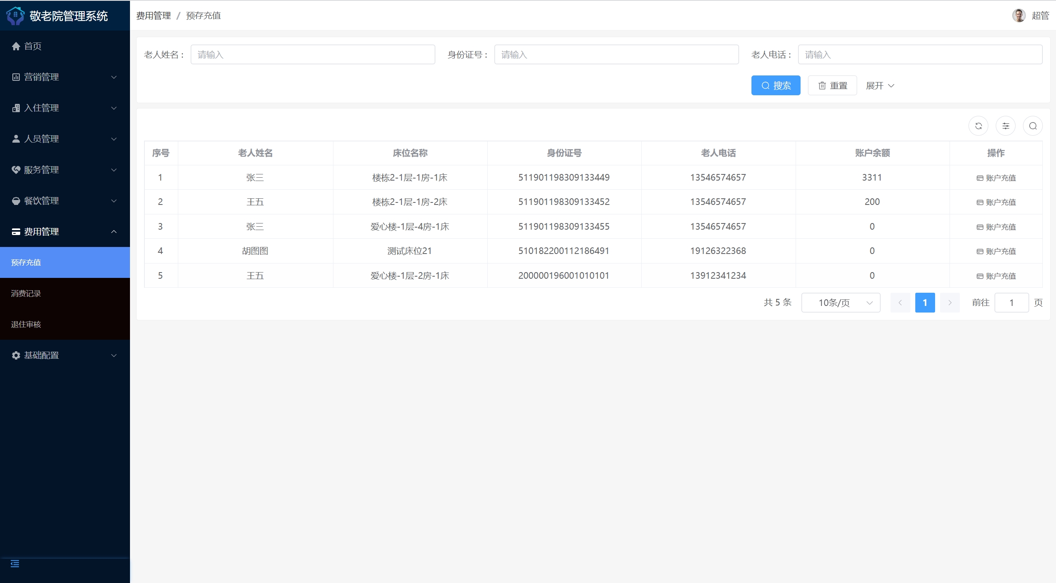Focus the 老人姓名 input field
1056x583 pixels.
pyautogui.click(x=312, y=54)
